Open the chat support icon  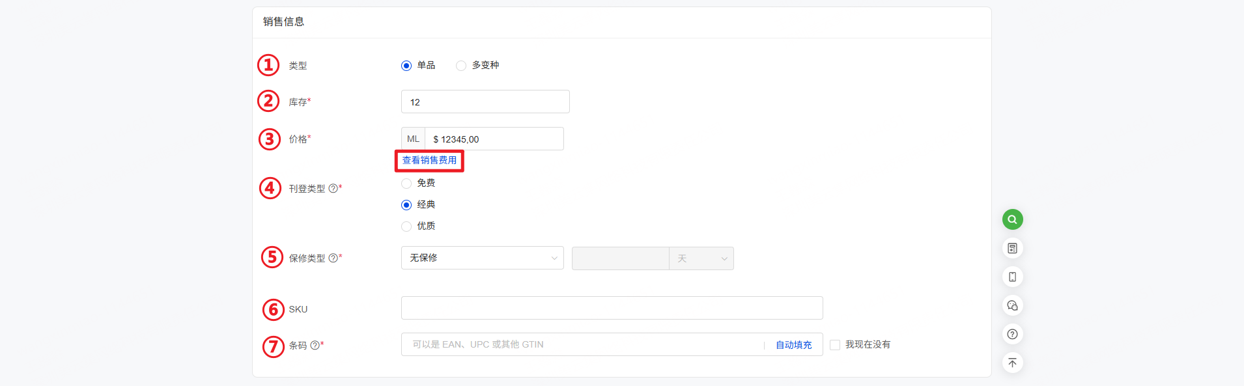[1011, 305]
